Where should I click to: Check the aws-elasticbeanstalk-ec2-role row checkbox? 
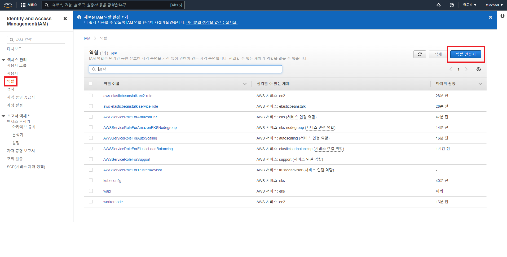(91, 95)
